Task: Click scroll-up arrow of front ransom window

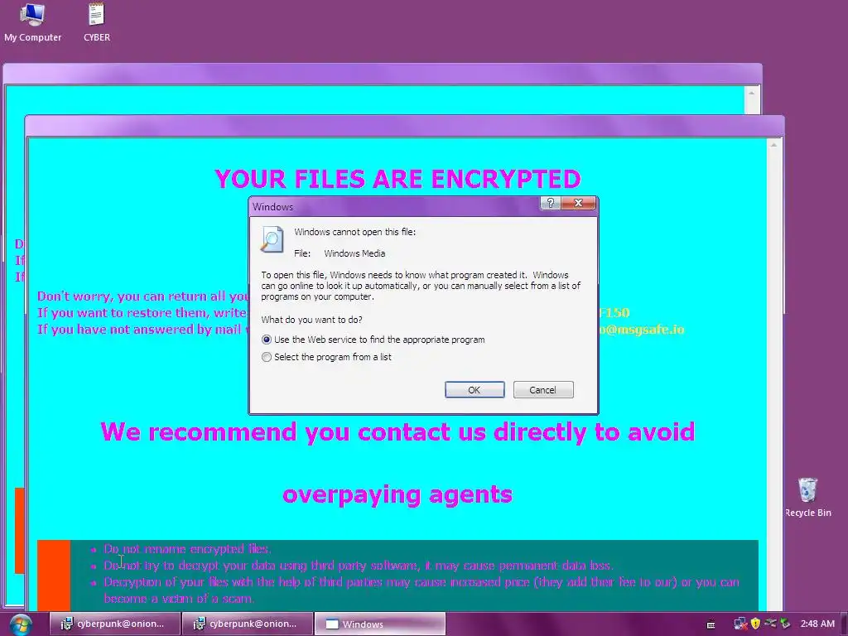Action: point(774,145)
